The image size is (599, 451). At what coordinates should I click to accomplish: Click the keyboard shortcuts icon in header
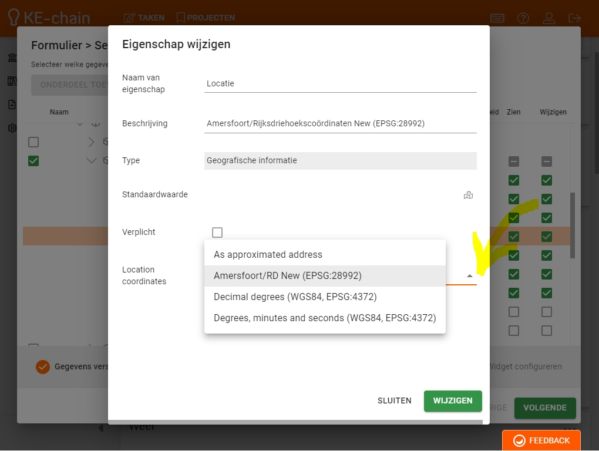point(497,18)
